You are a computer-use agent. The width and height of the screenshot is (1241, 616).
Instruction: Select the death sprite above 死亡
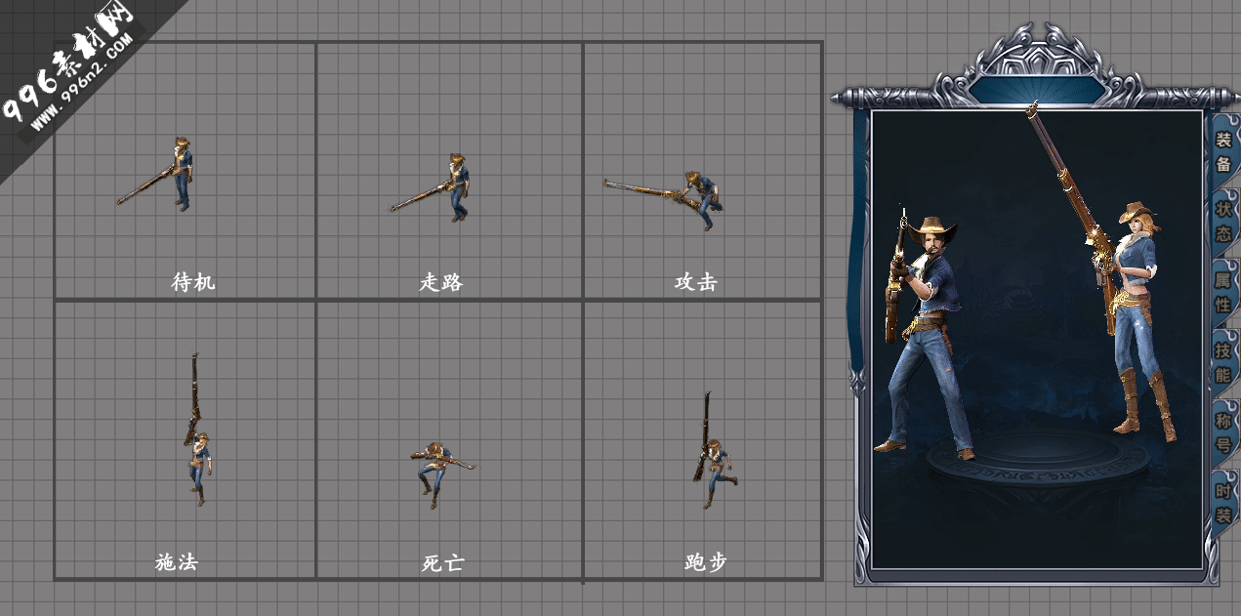pyautogui.click(x=441, y=472)
